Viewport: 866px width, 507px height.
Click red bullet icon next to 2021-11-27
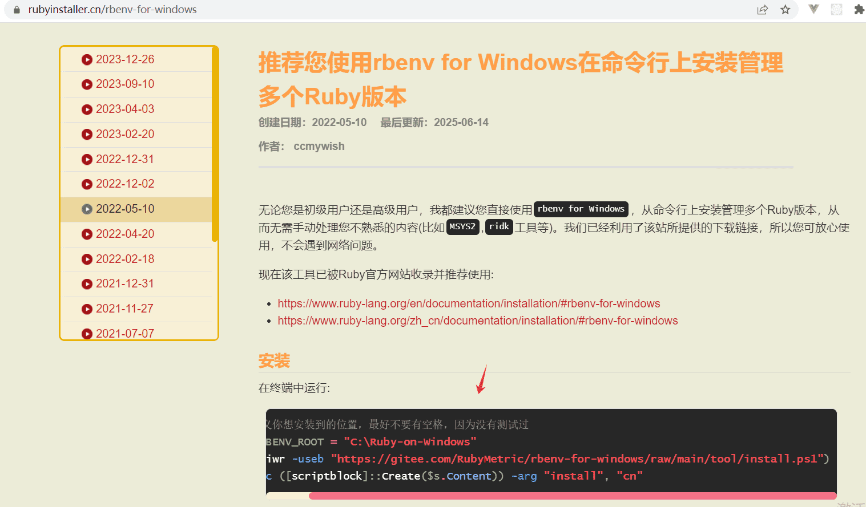87,309
